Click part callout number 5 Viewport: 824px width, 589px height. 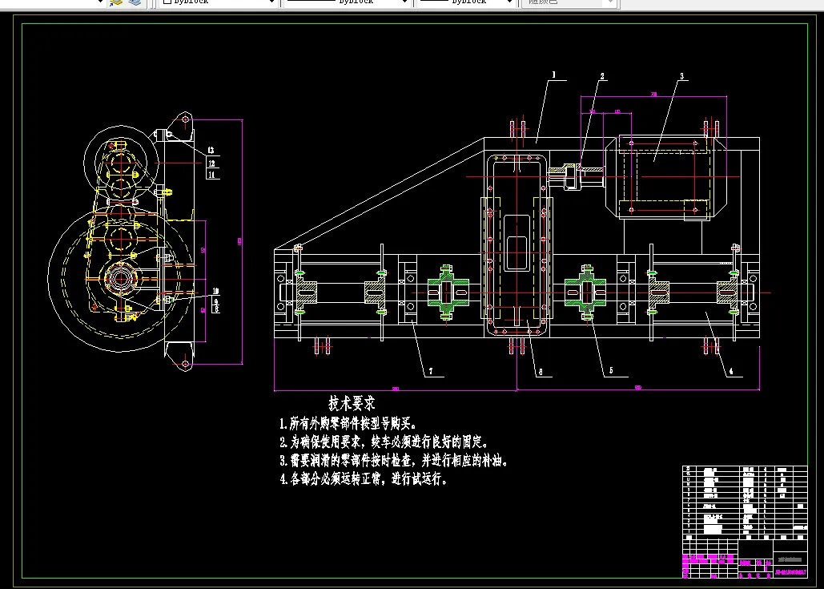(x=612, y=370)
